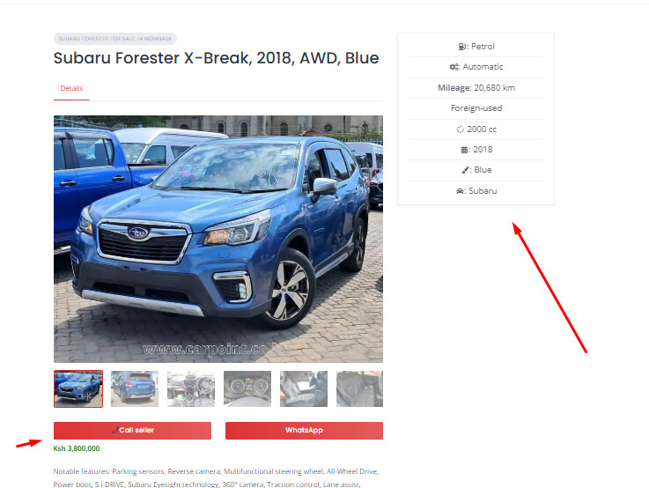Open the Details tab
Screen dimensions: 649x488
pyautogui.click(x=71, y=88)
